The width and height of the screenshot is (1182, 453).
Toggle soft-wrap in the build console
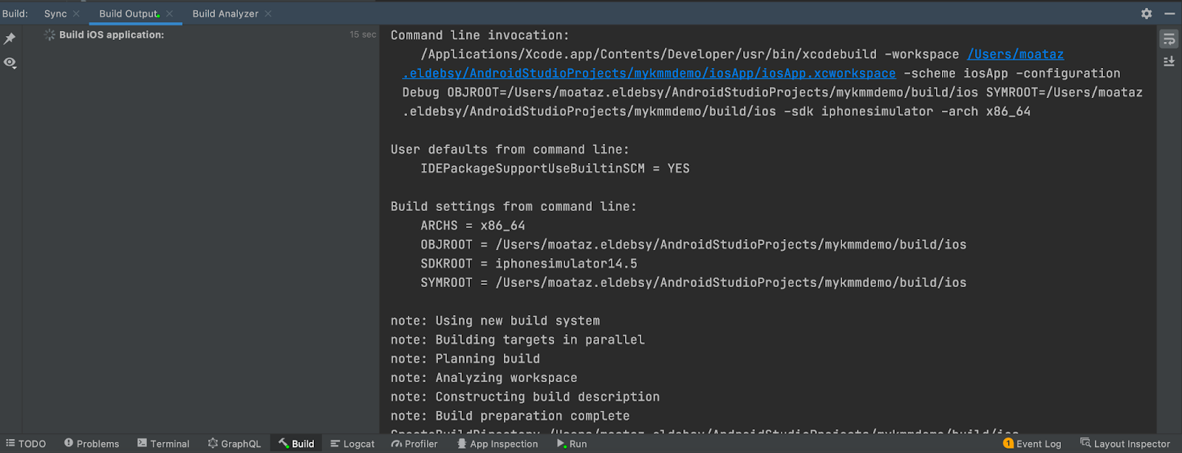pyautogui.click(x=1169, y=39)
